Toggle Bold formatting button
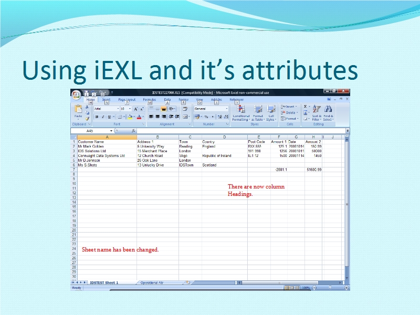This screenshot has width=420, height=315. coord(97,117)
